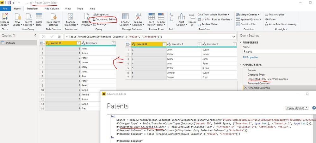The image size is (316, 143).
Task: Switch to the View tab
Action: point(68,9)
